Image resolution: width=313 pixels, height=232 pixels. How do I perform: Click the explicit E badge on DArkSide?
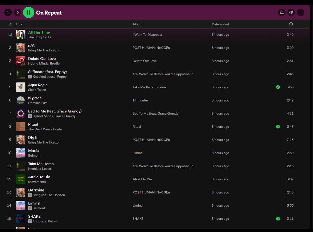(30, 195)
